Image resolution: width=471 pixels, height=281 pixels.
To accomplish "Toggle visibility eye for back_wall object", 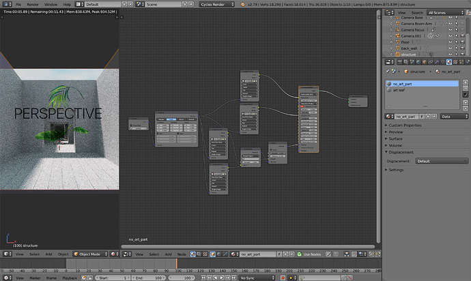I will pyautogui.click(x=450, y=48).
